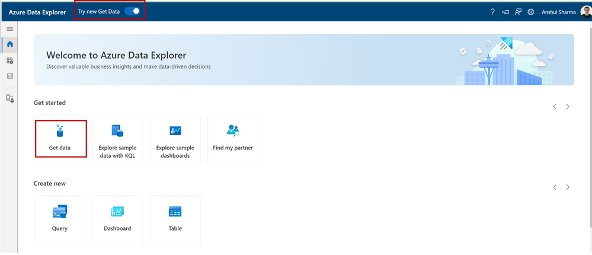
Task: Click the Find my partner people icon
Action: coord(233,130)
